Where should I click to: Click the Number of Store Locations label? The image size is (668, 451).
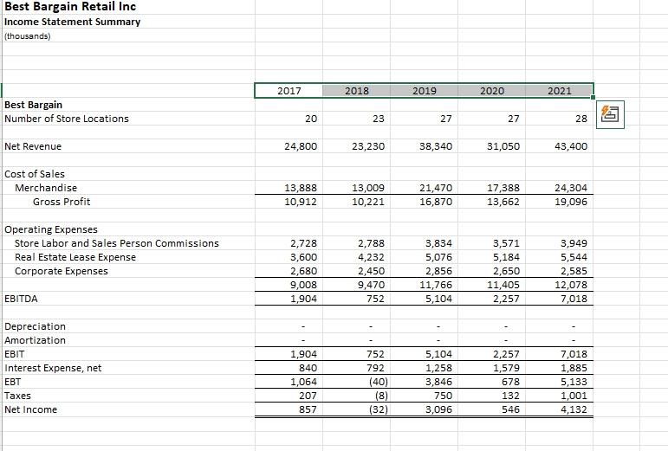tap(67, 119)
